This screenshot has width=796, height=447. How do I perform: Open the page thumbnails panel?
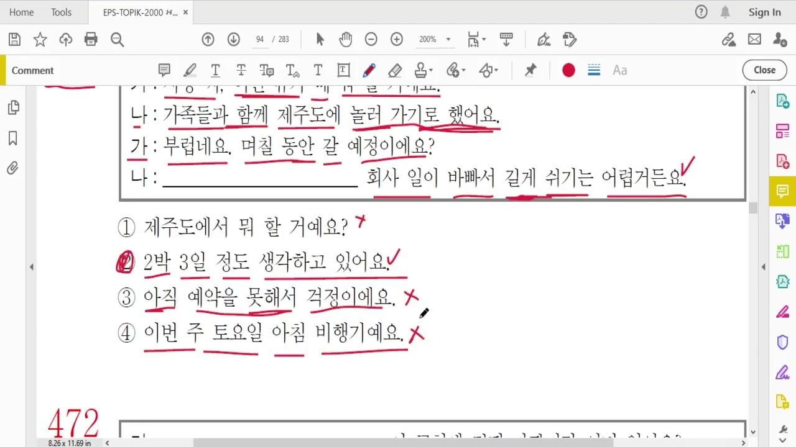pos(12,107)
